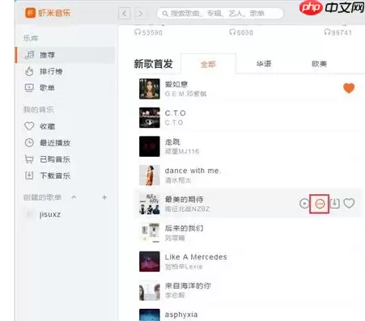Open album cover of 后来的我们
Screen dimensions: 365x321
tap(150, 233)
